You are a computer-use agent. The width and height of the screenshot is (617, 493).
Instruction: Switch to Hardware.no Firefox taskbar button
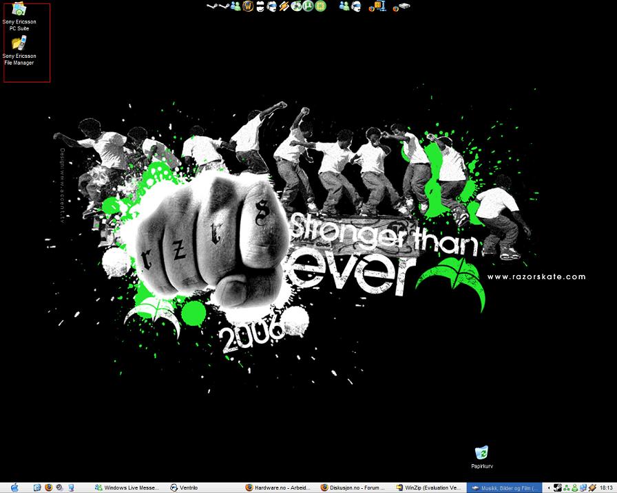coord(279,487)
